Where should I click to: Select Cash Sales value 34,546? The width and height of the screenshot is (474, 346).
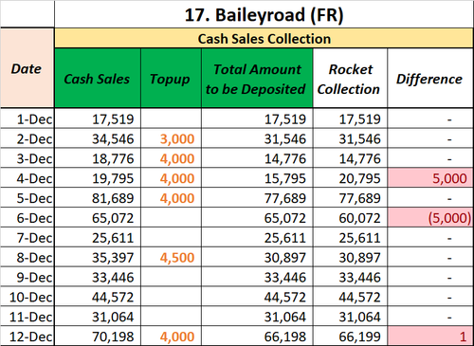pyautogui.click(x=98, y=138)
